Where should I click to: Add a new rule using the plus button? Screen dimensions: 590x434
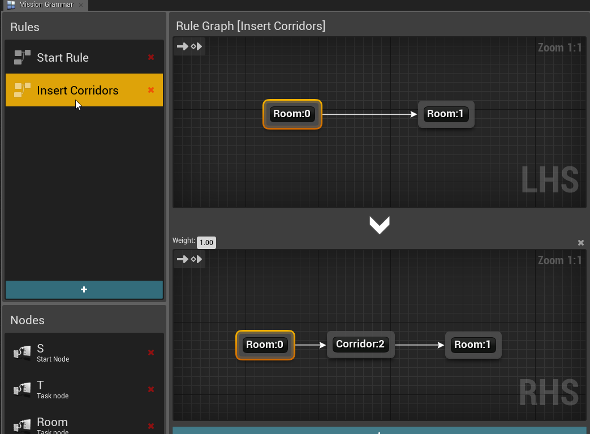pos(84,289)
